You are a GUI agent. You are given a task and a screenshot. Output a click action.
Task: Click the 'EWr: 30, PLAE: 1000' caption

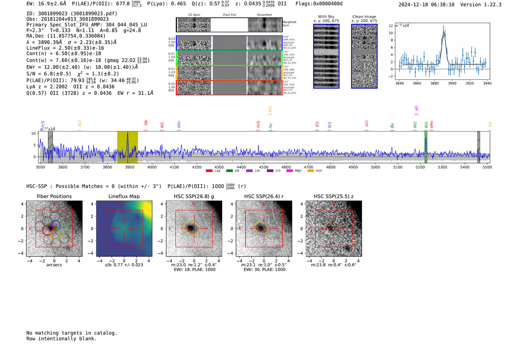[264, 270]
